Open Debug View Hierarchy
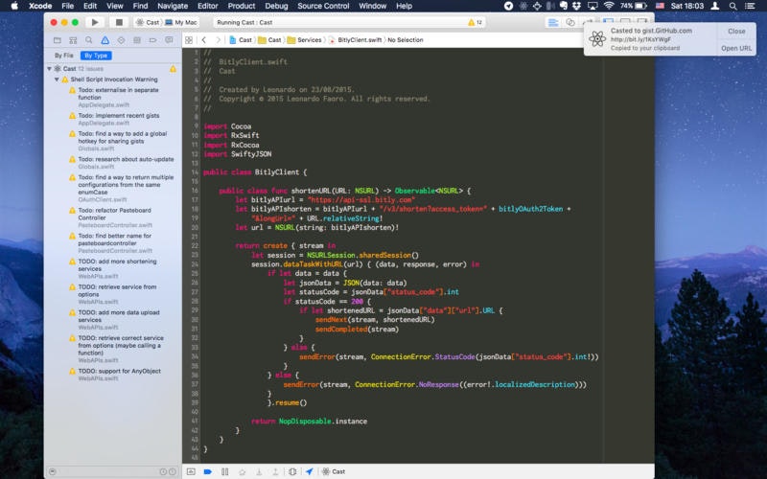 click(292, 471)
